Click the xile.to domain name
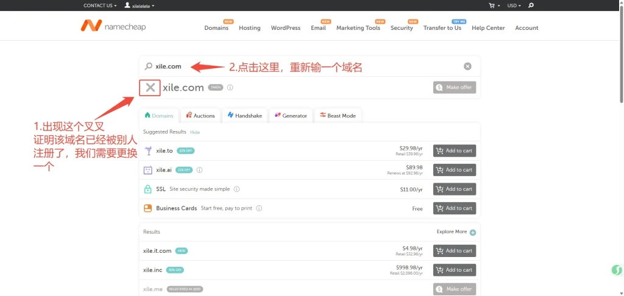 165,151
